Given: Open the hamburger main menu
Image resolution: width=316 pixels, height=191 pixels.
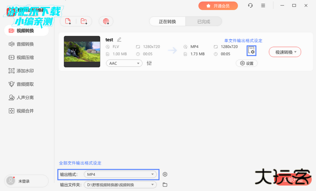Looking at the screenshot, I should click(263, 6).
